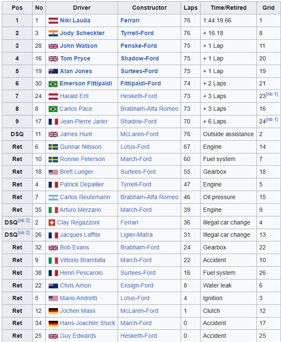Open Tom Pryce driver link
This screenshot has width=281, height=342.
click(x=75, y=58)
